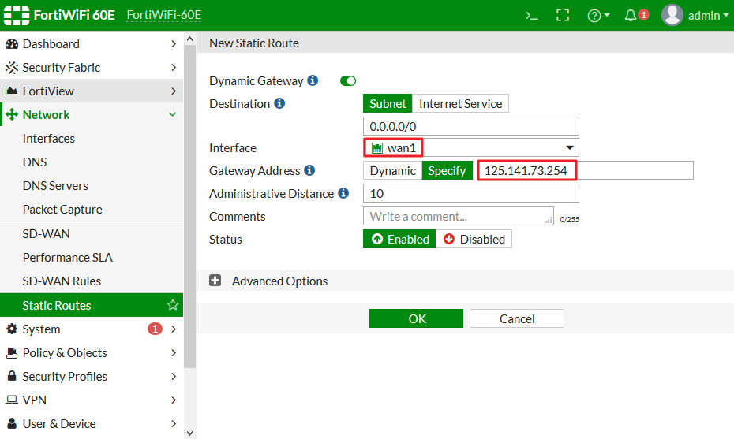Click the Policy & Objects icon

pyautogui.click(x=12, y=352)
